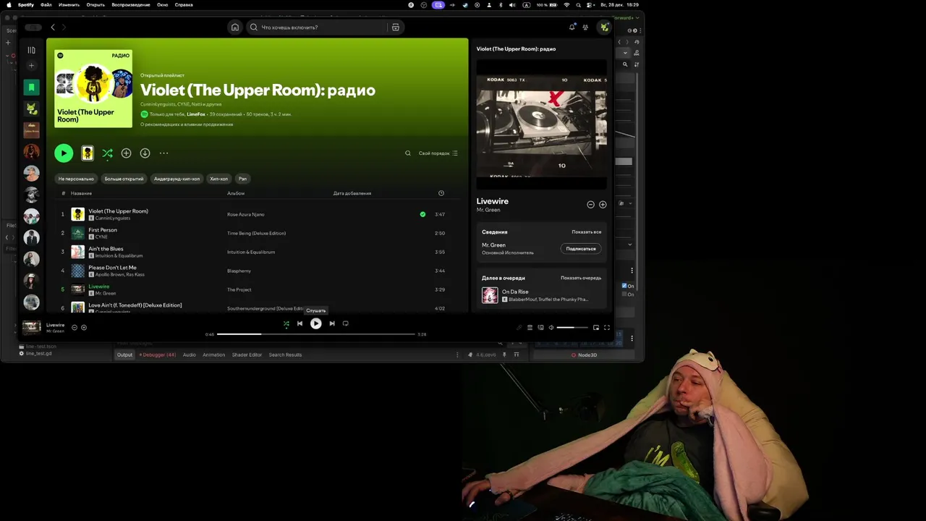926x521 pixels.
Task: Open the LimeFox profile link in header
Action: (196, 114)
